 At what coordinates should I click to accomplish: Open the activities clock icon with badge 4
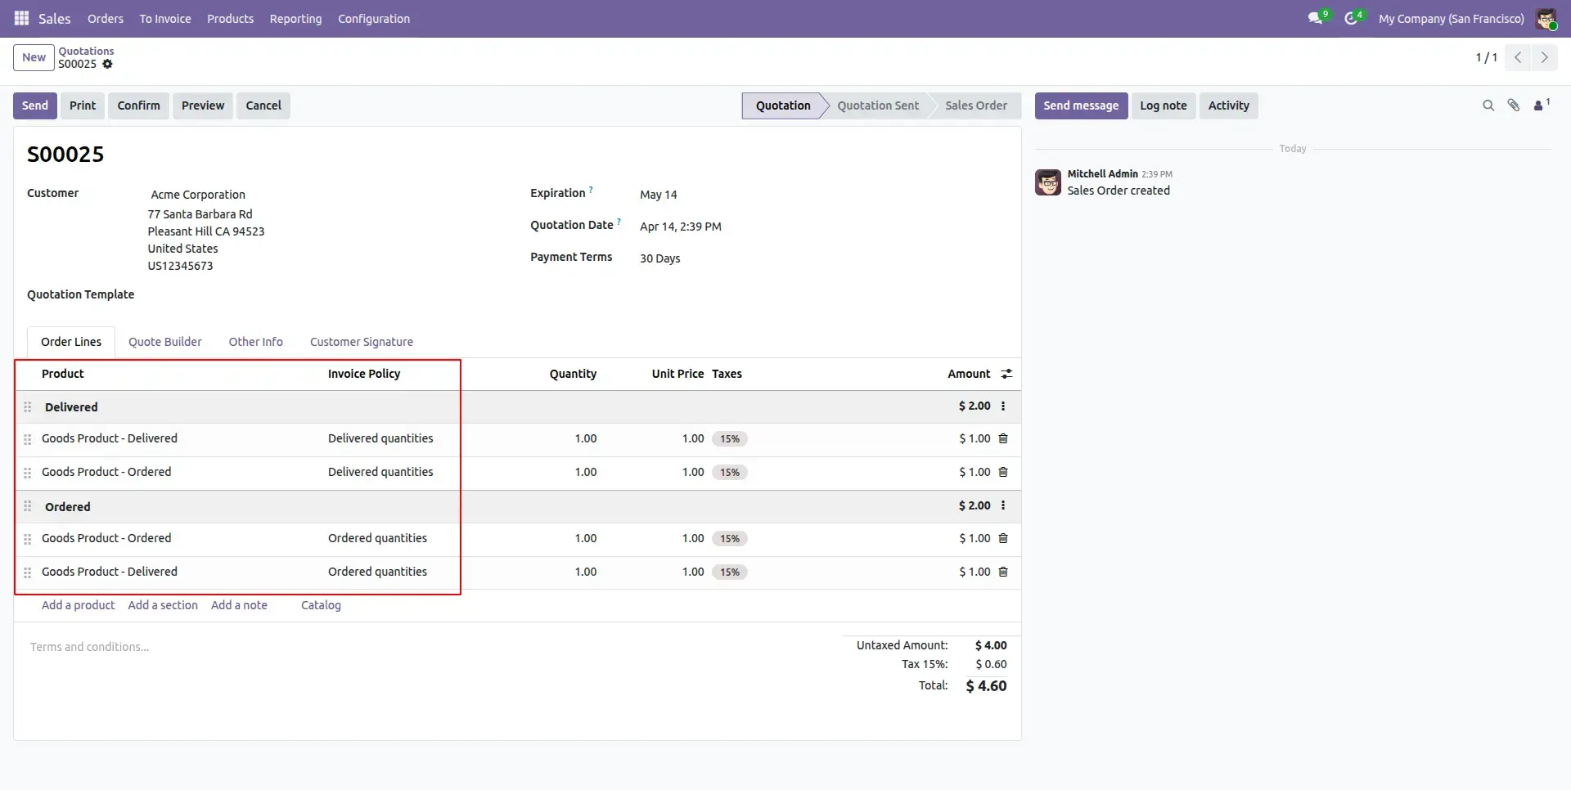pyautogui.click(x=1352, y=18)
